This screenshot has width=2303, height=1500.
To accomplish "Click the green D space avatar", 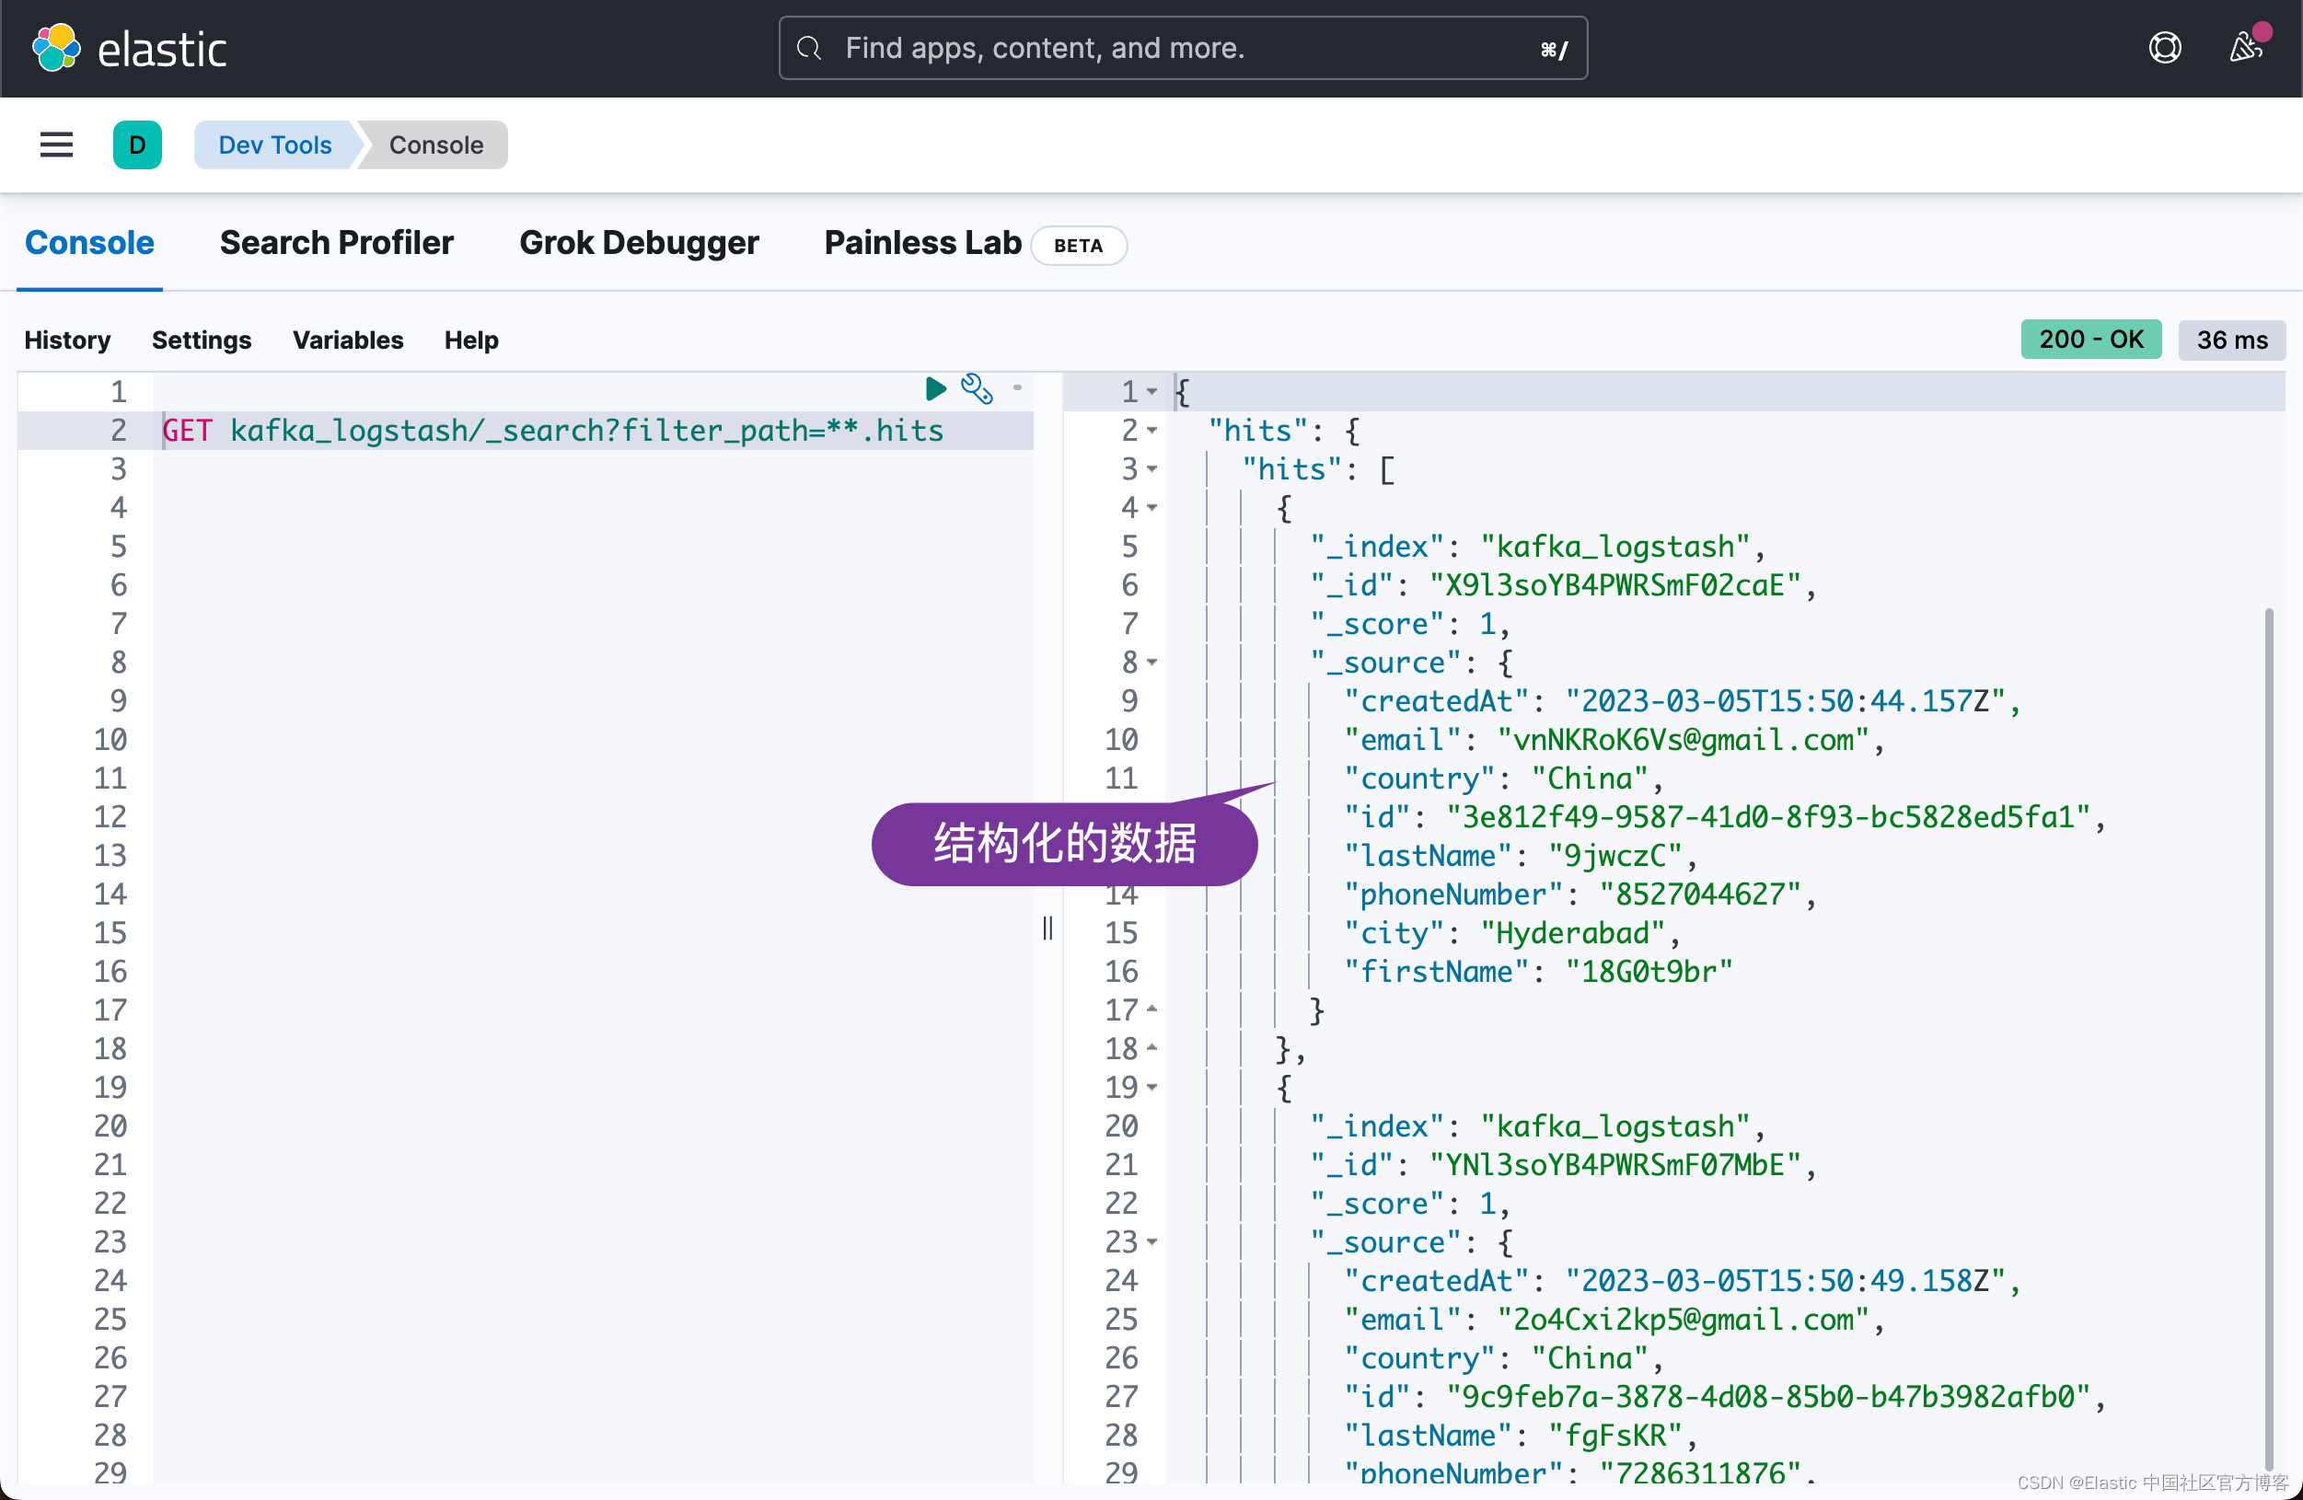I will [137, 145].
